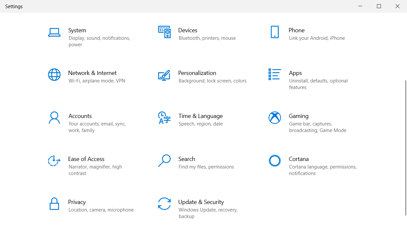Open Privacy via the padlock icon
Image resolution: width=407 pixels, height=234 pixels.
[x=54, y=204]
